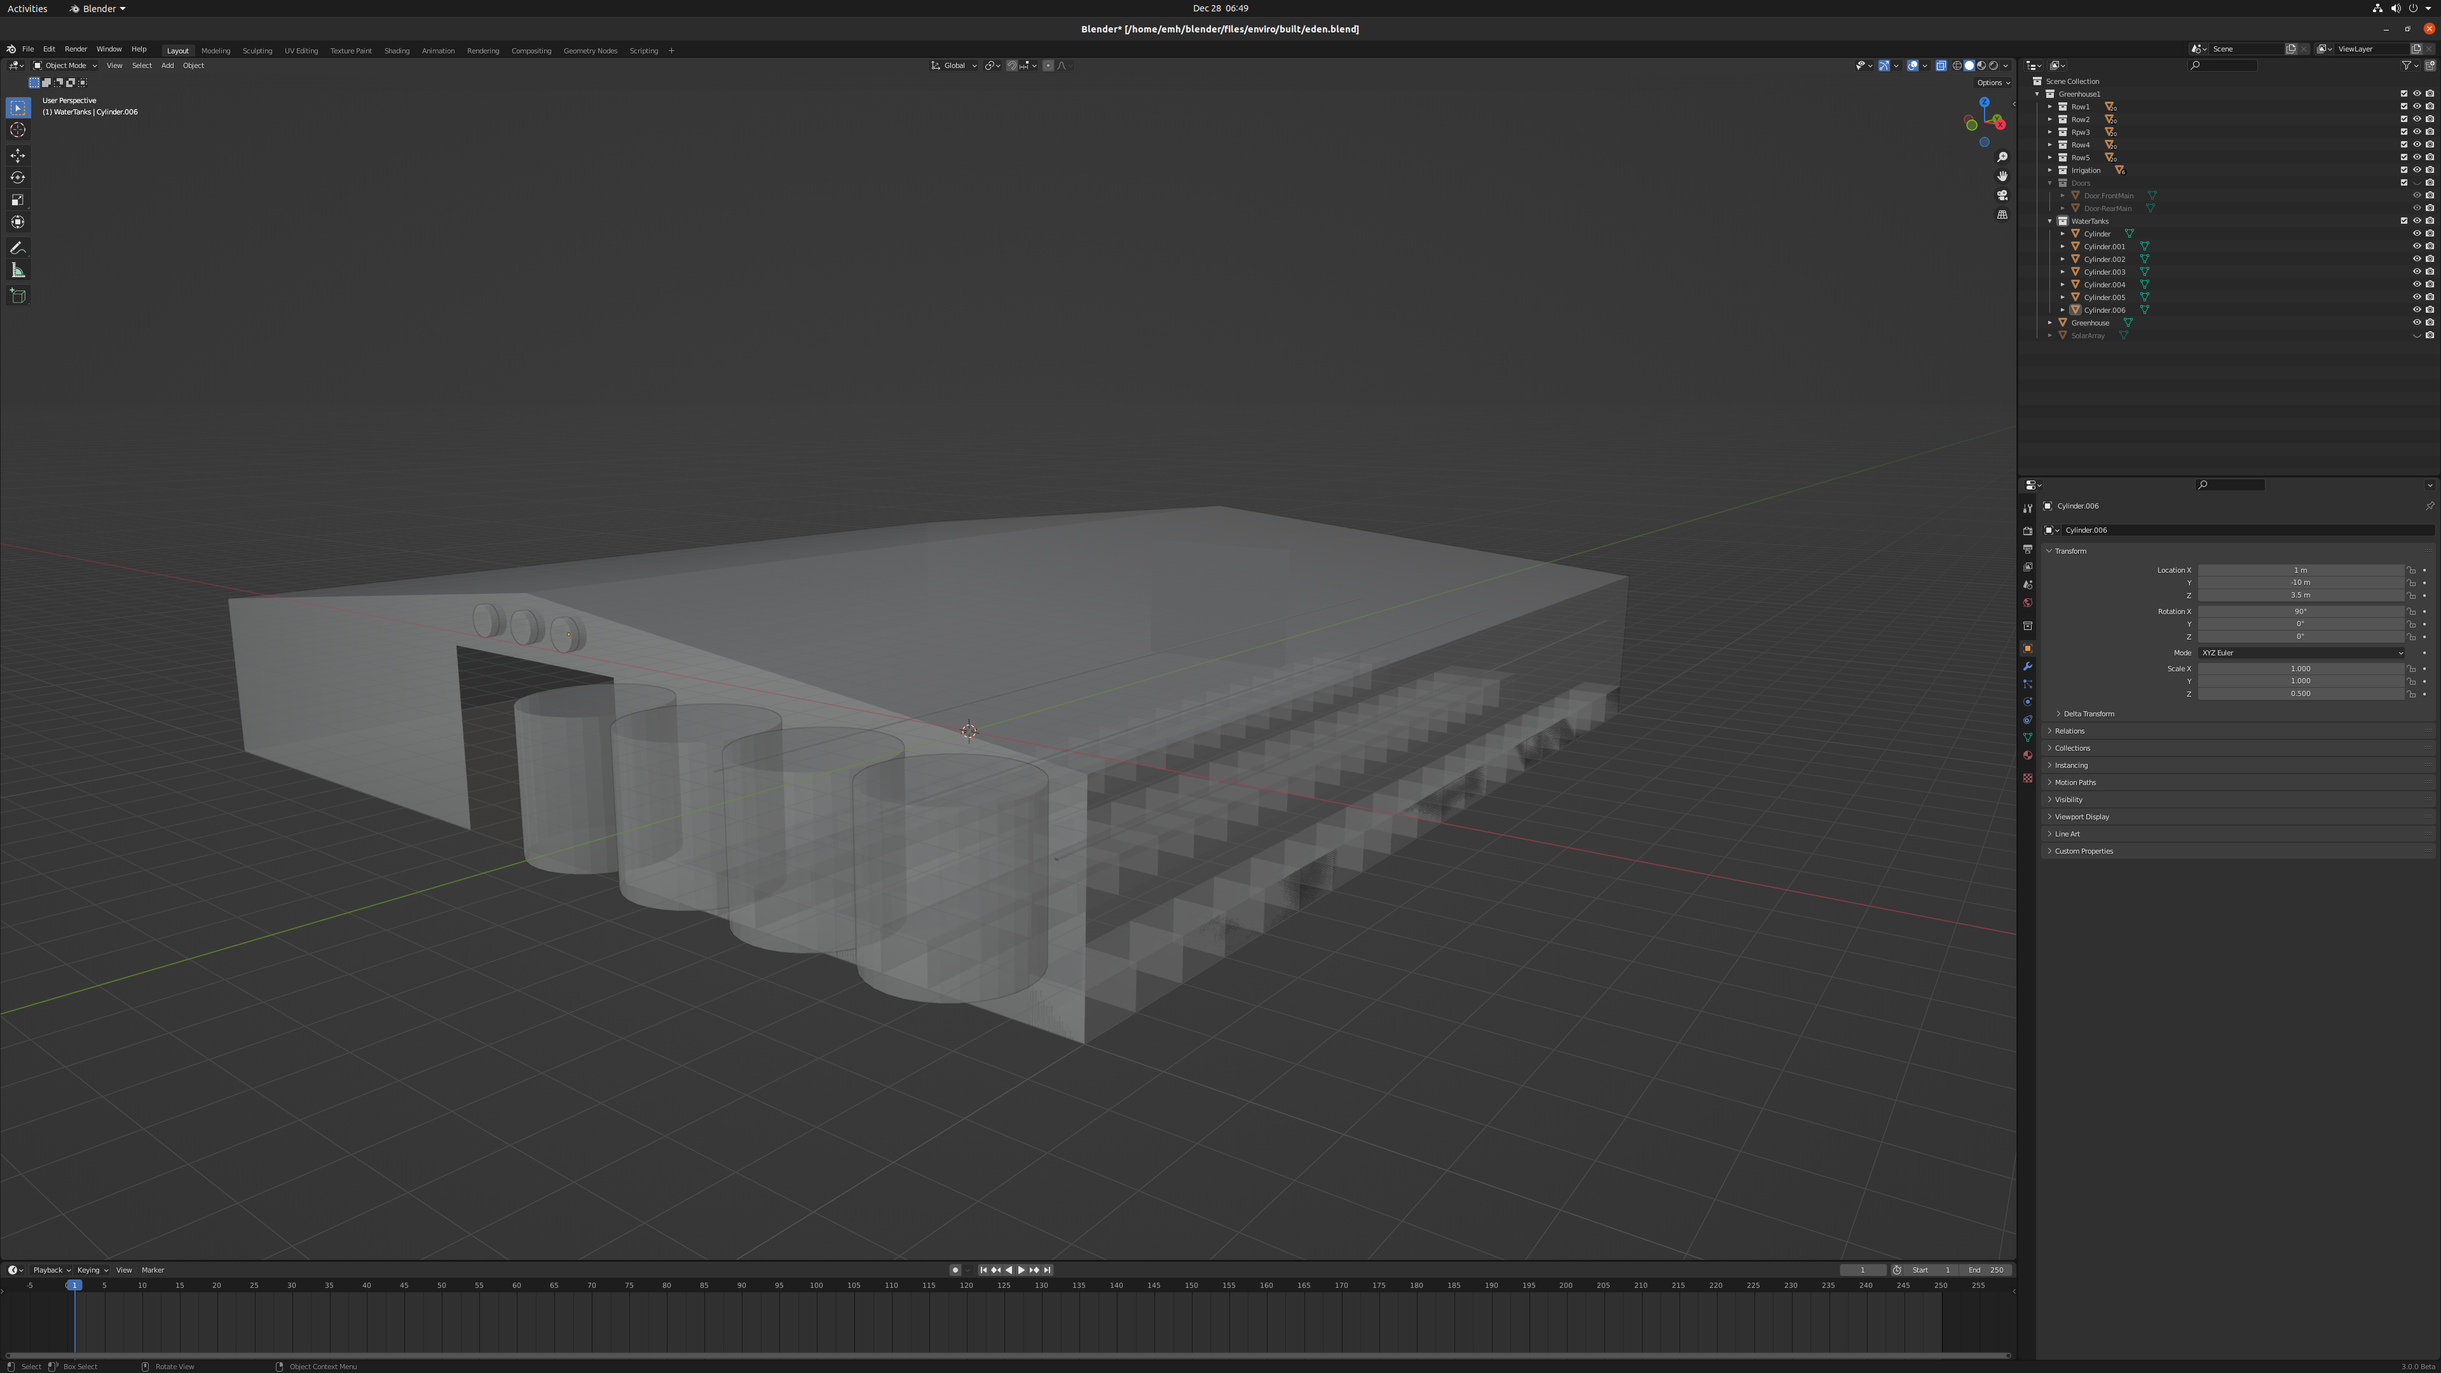Uncheck the Row1 collection exclude checkbox
The width and height of the screenshot is (2441, 1373).
tap(2404, 106)
